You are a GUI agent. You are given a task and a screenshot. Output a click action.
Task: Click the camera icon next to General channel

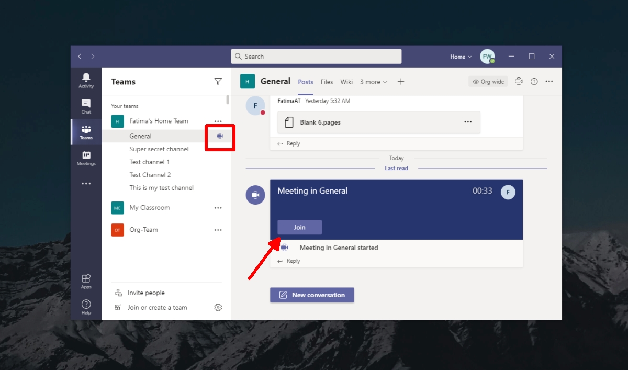pyautogui.click(x=220, y=136)
